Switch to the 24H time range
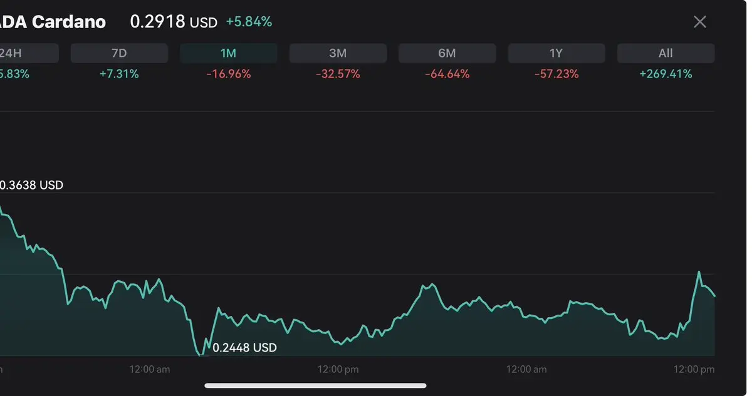752x396 pixels. [29, 53]
